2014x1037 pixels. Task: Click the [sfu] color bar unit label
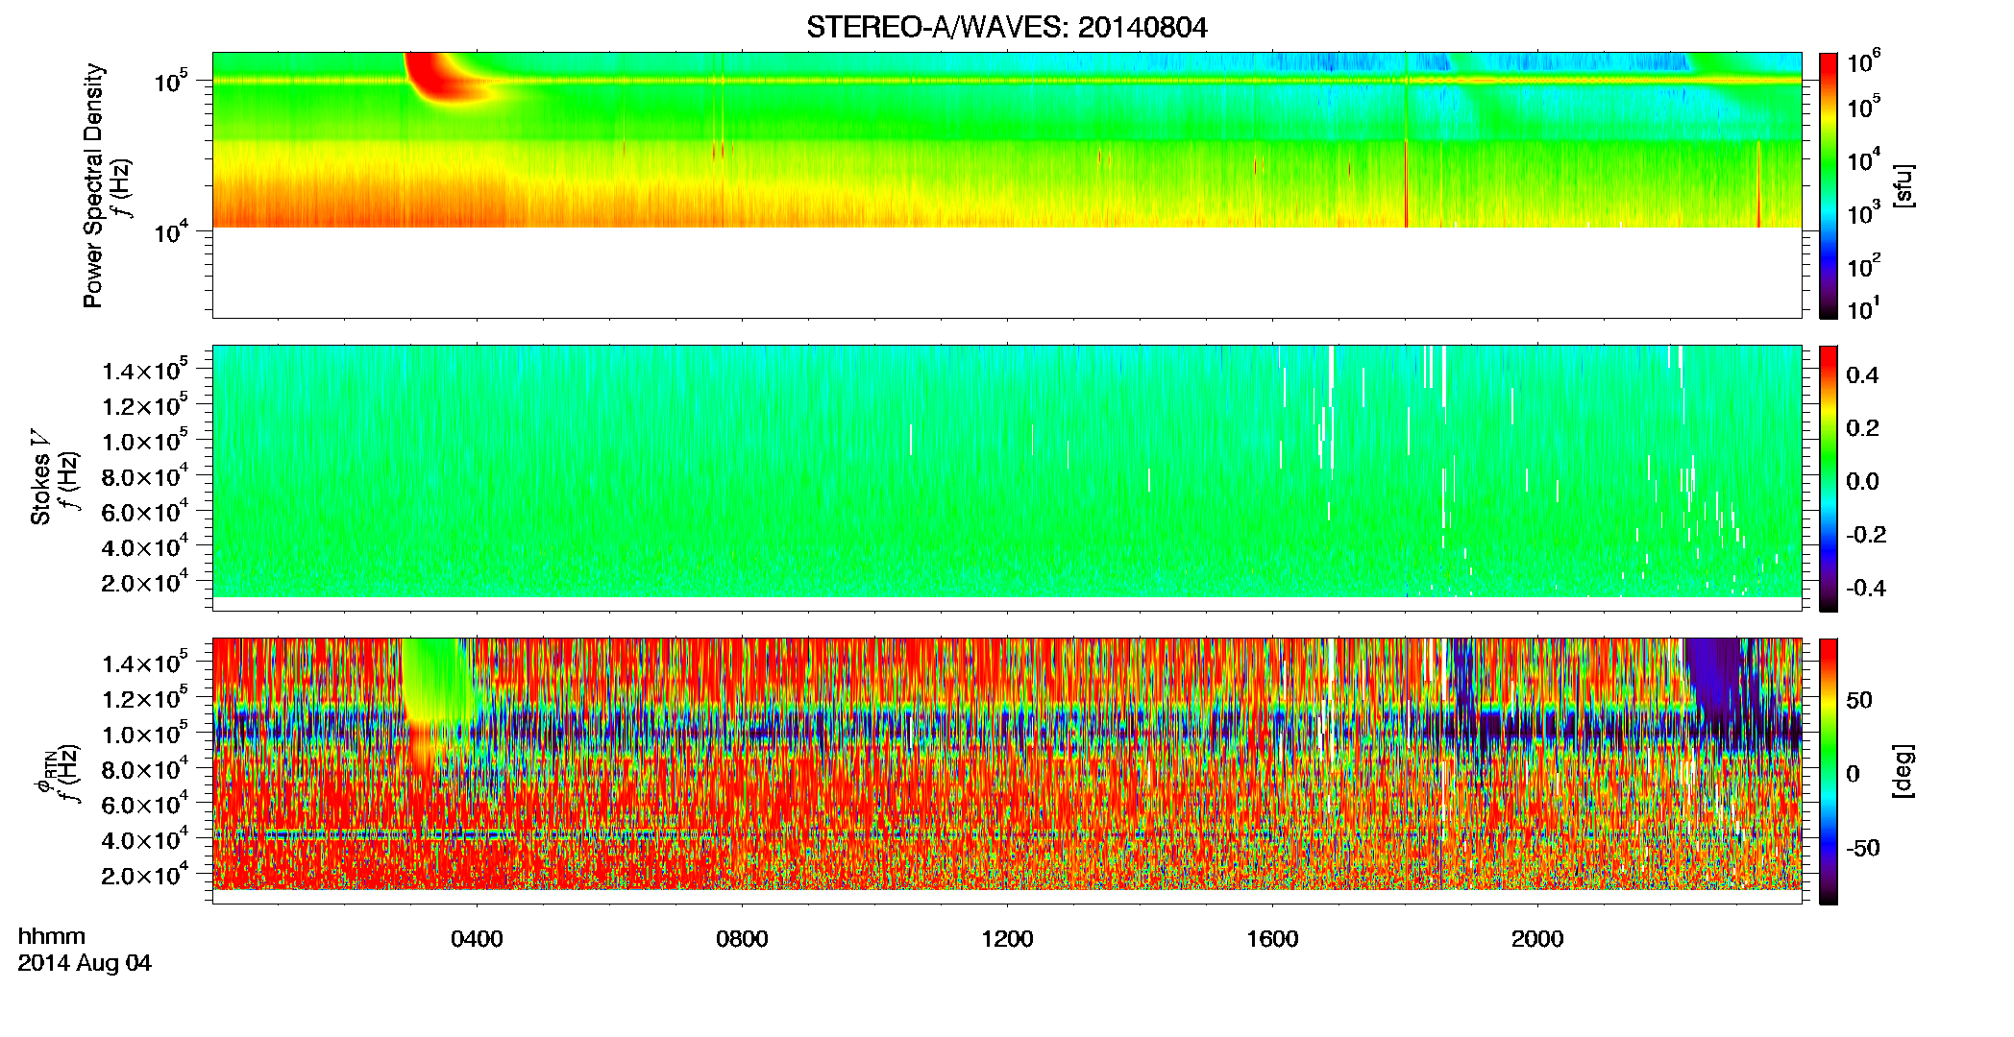pos(1903,186)
